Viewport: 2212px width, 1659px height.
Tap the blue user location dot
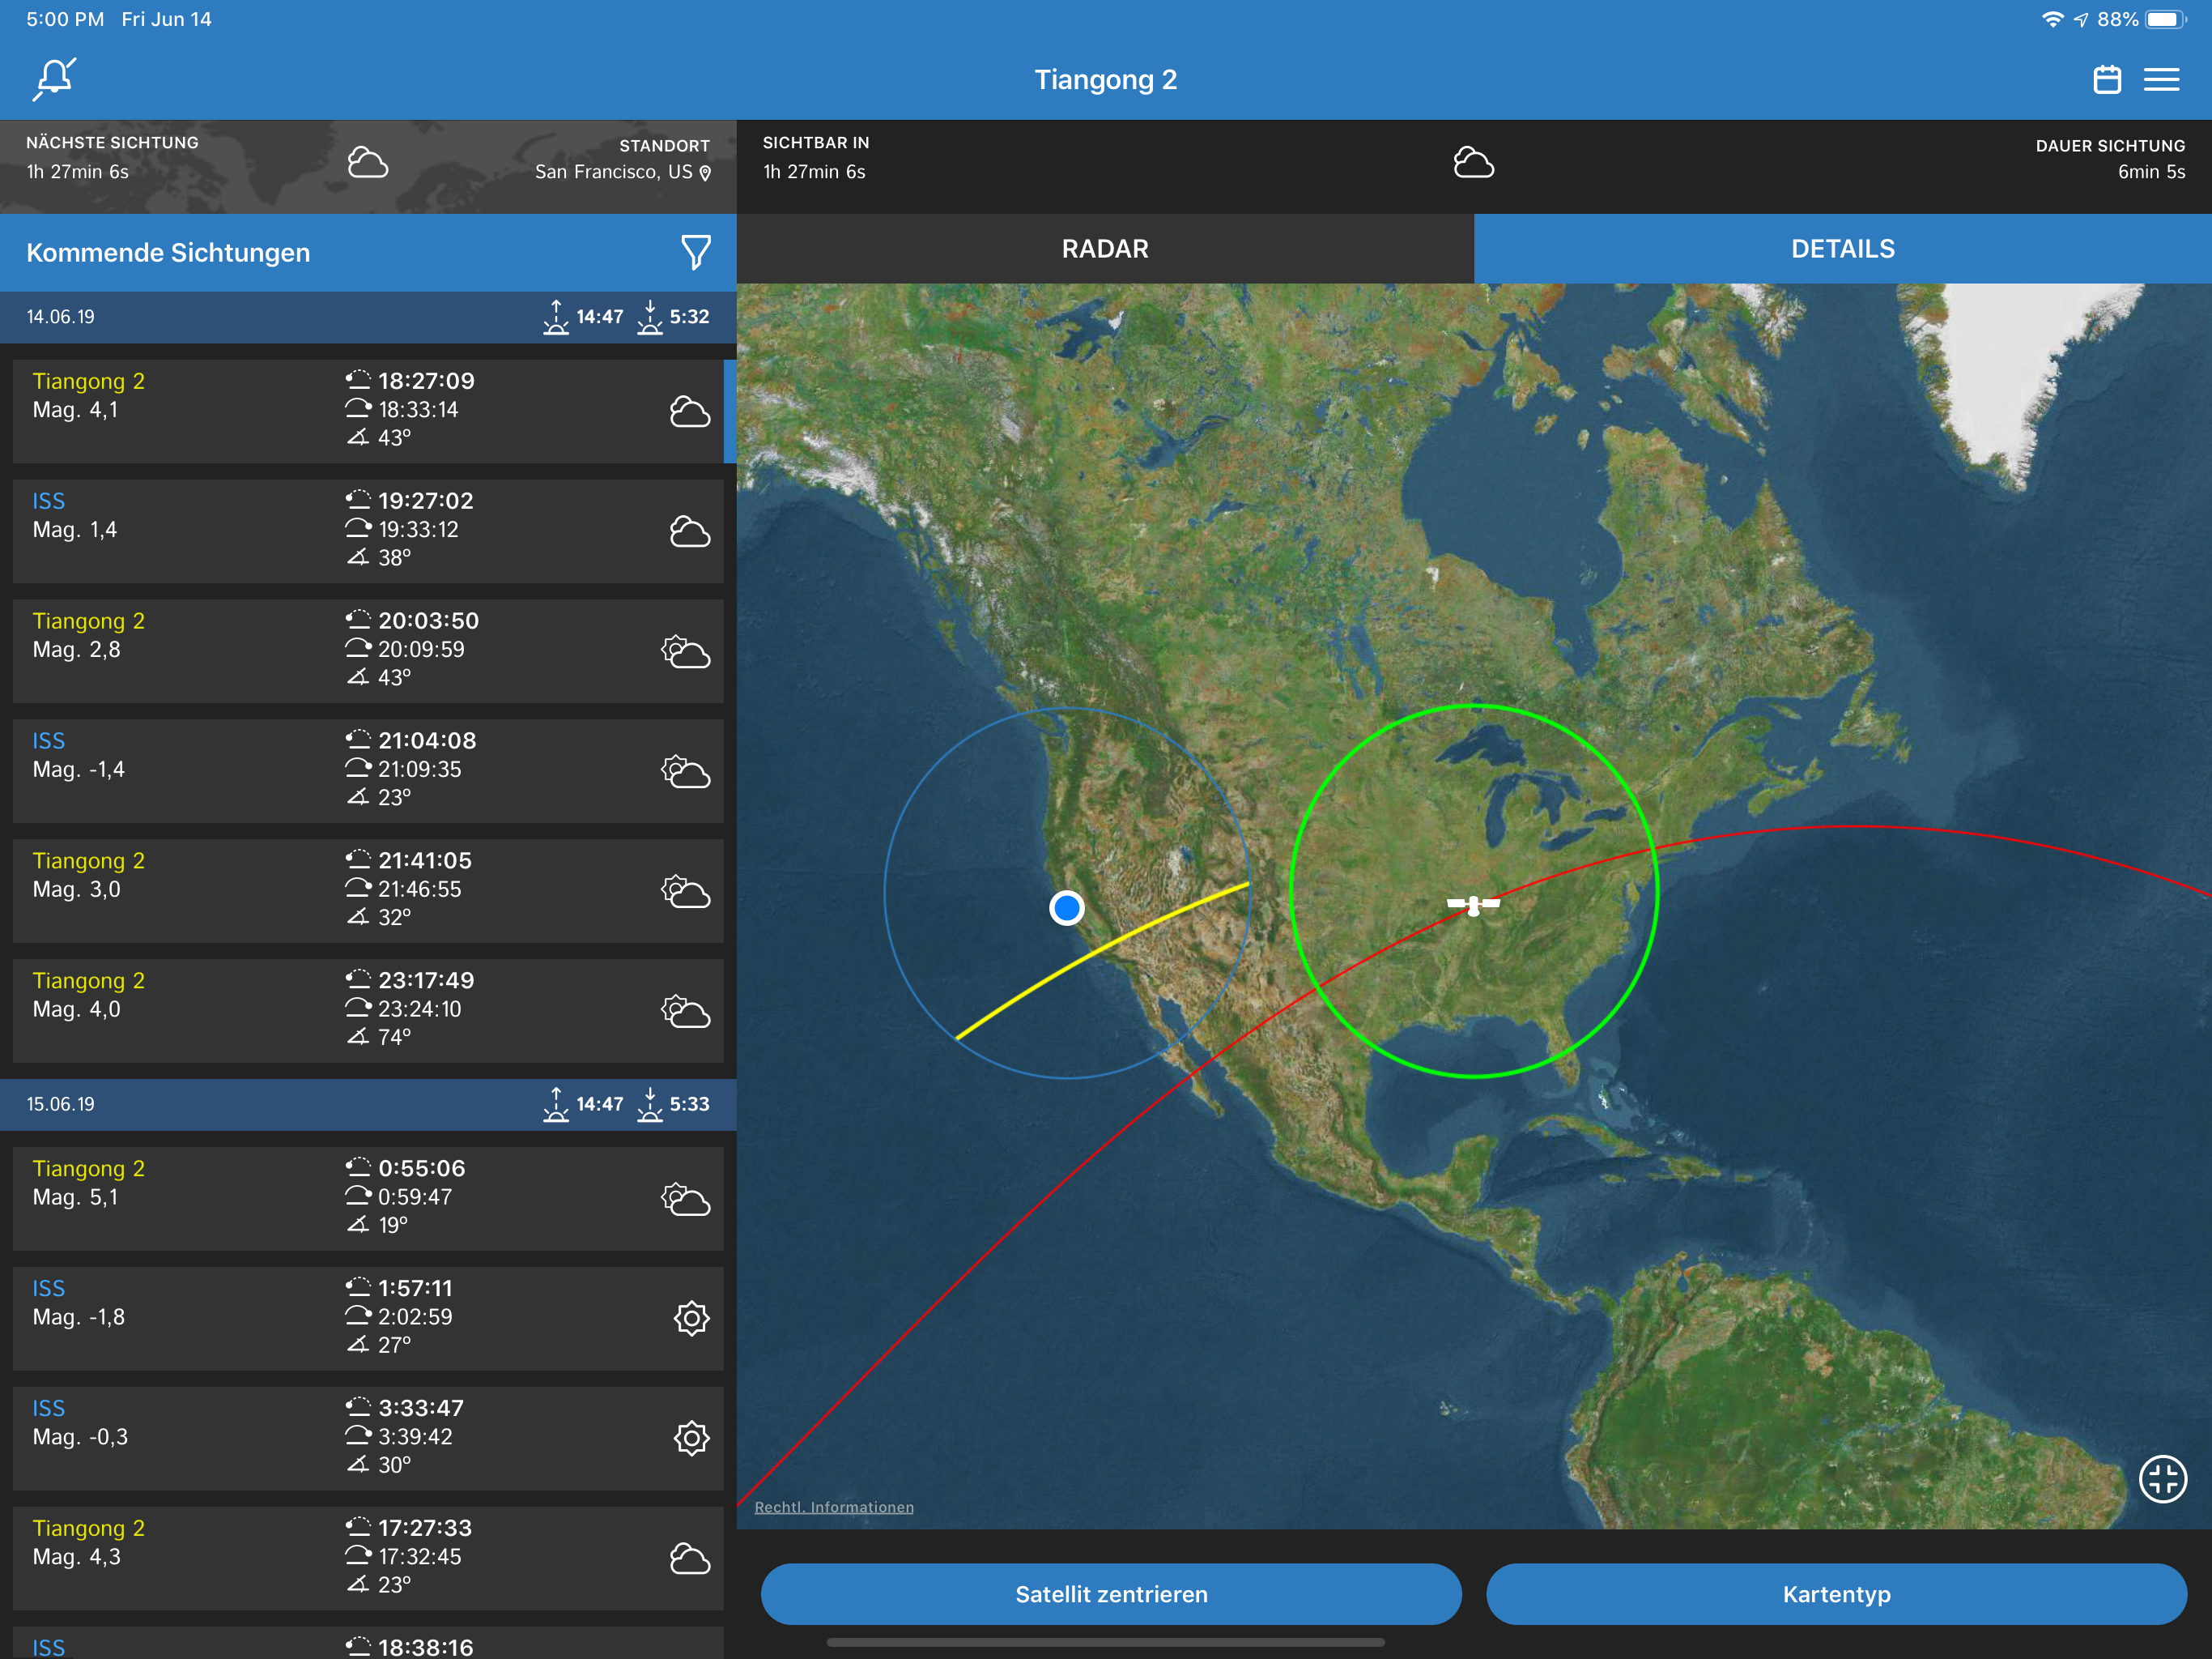click(1067, 907)
